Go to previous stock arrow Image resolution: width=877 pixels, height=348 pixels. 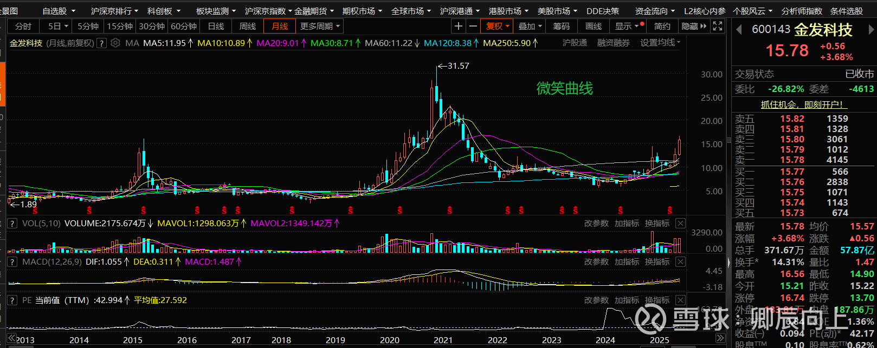(x=739, y=30)
